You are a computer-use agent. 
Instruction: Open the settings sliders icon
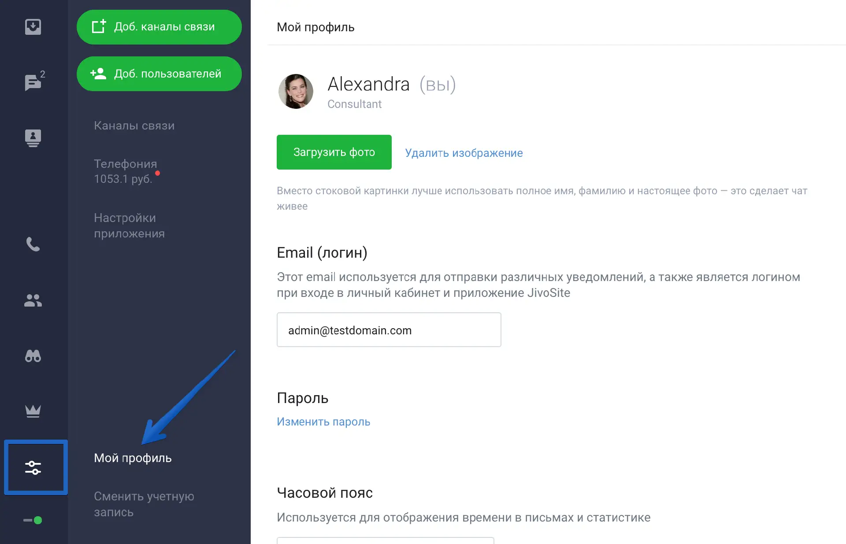pos(33,467)
